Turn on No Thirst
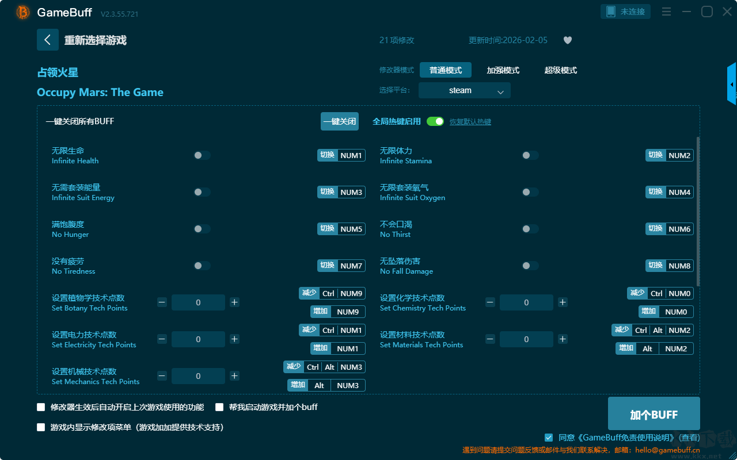Screen dimensions: 737x460 (530, 229)
